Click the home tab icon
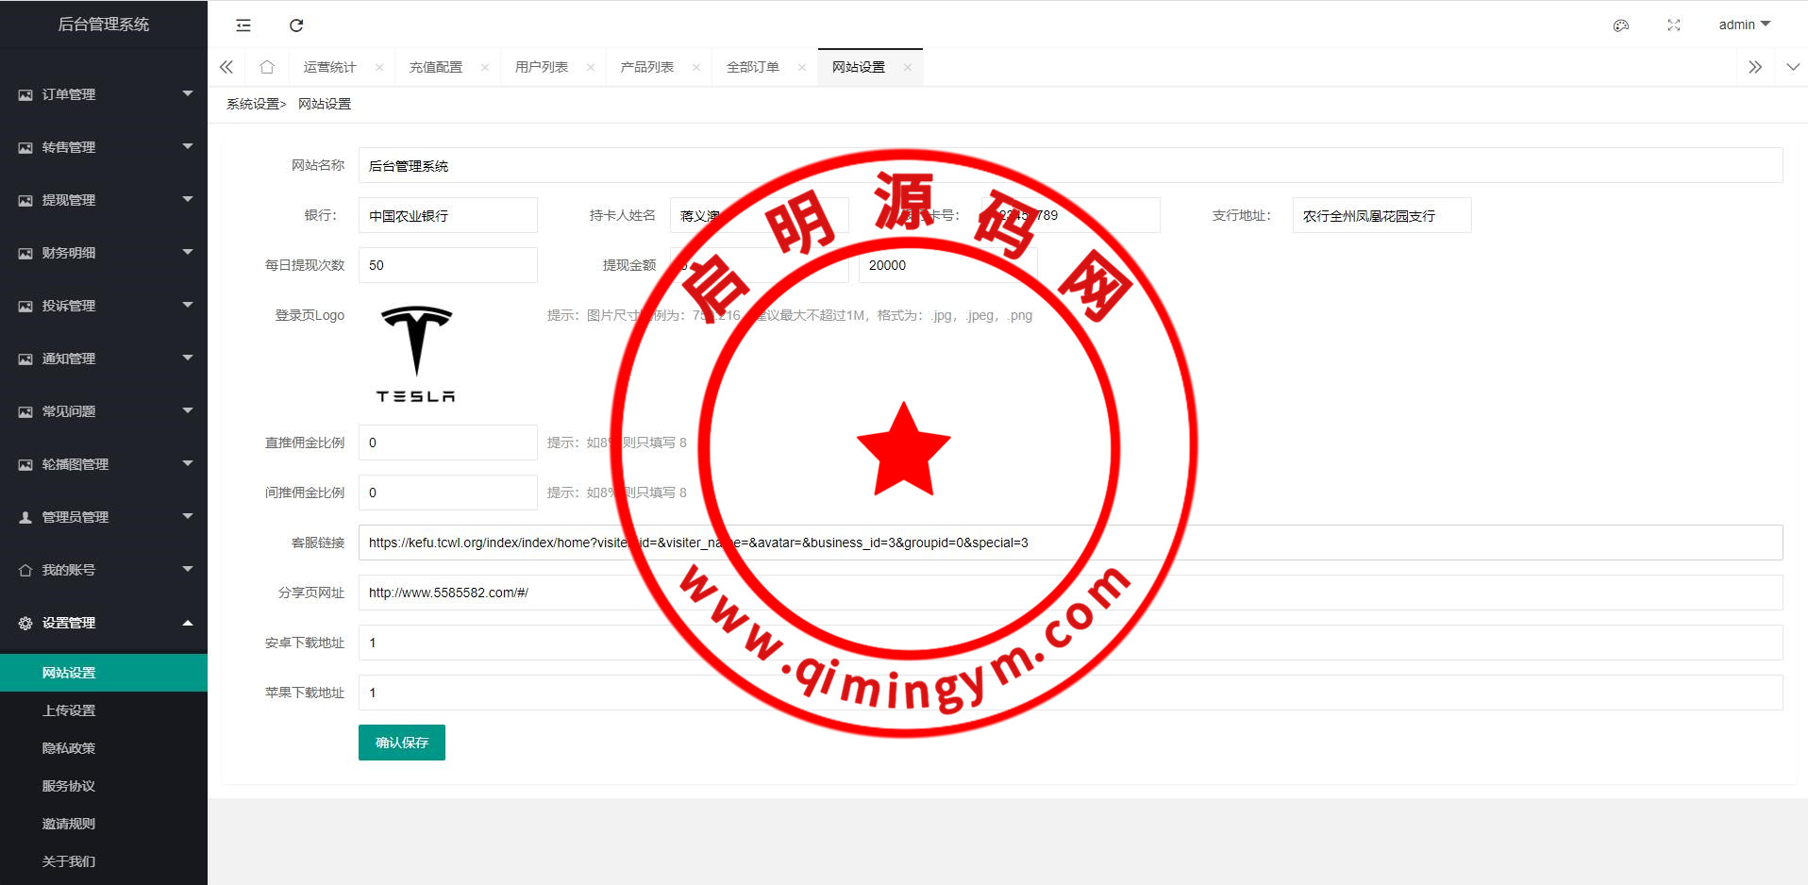Viewport: 1808px width, 885px height. pyautogui.click(x=267, y=67)
